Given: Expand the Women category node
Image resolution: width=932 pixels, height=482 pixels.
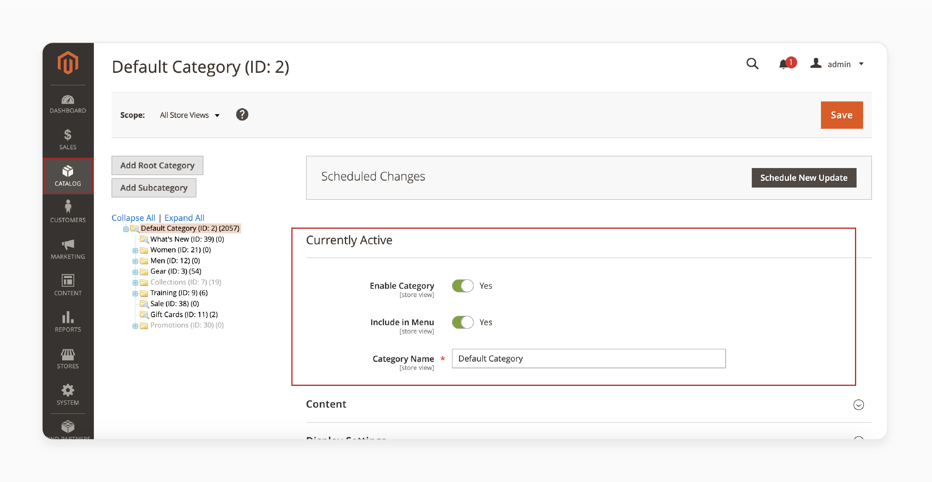Looking at the screenshot, I should click(x=135, y=250).
